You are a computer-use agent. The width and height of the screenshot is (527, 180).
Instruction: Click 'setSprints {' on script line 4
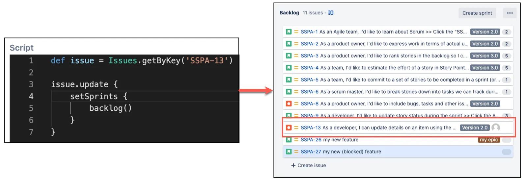coord(98,96)
